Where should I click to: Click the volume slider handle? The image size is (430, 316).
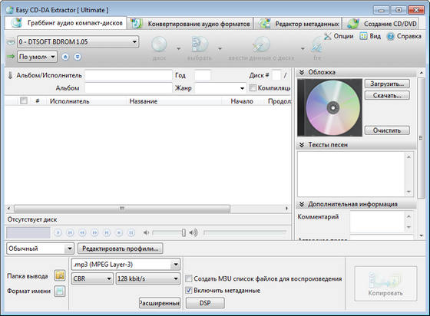pyautogui.click(x=184, y=232)
